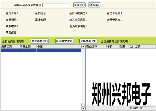Image resolution: width=156 pixels, height=111 pixels.
Task: Click the member number or name input field
Action: pos(56,5)
